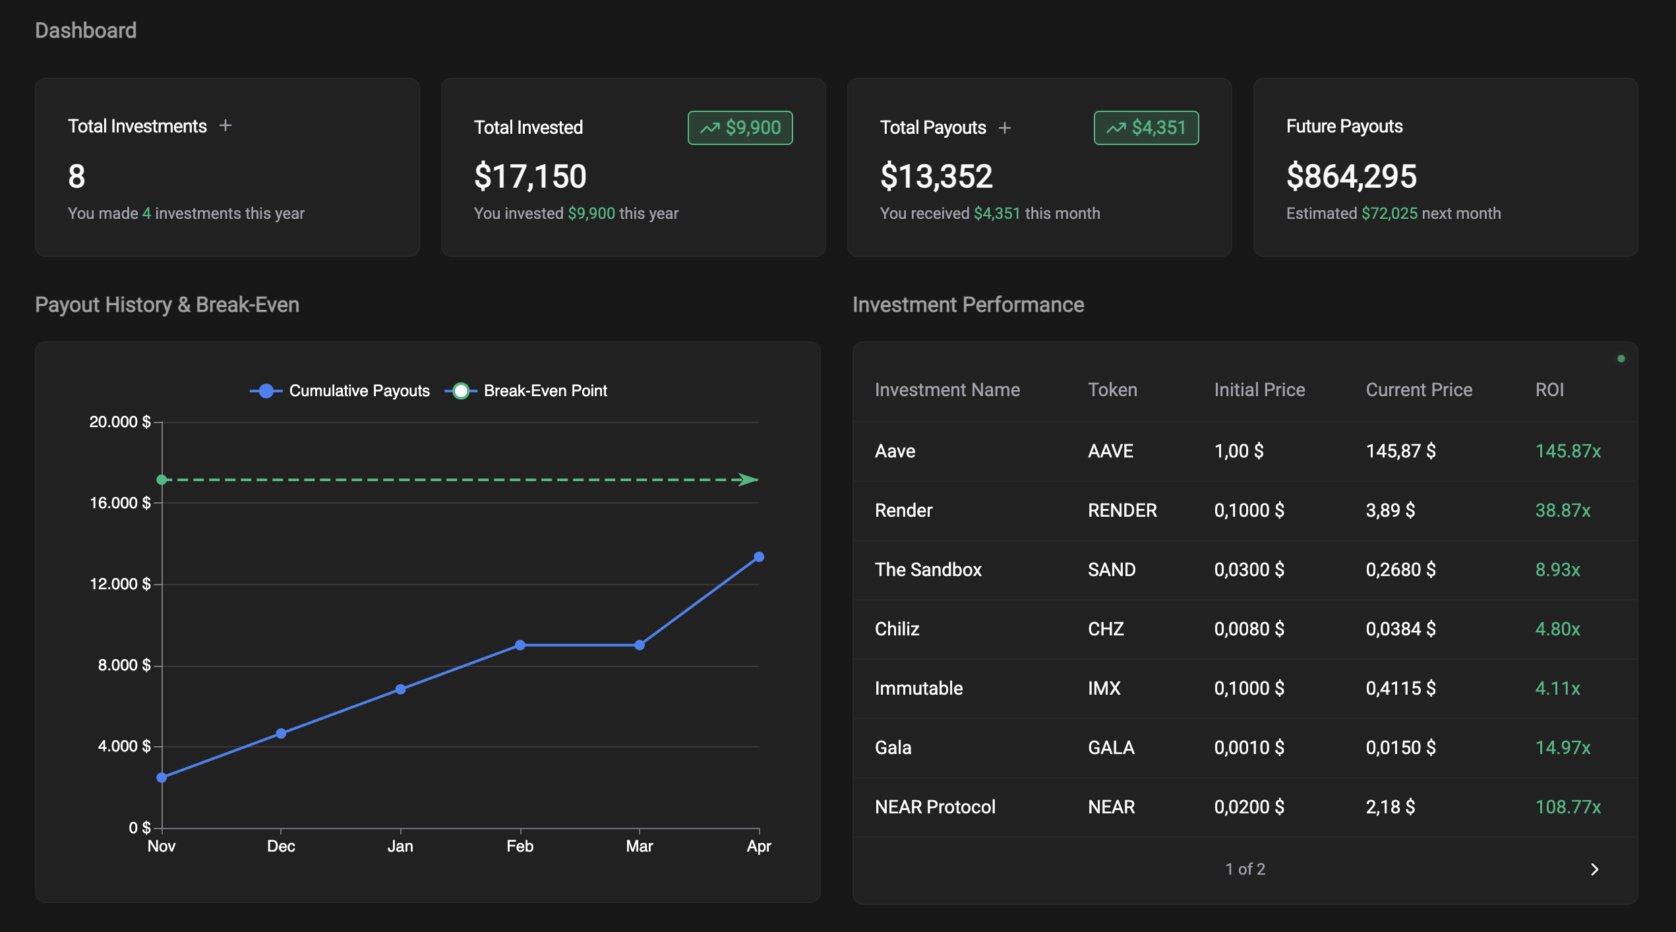Click the plus icon beside Total Payouts
This screenshot has width=1676, height=932.
(x=1005, y=128)
